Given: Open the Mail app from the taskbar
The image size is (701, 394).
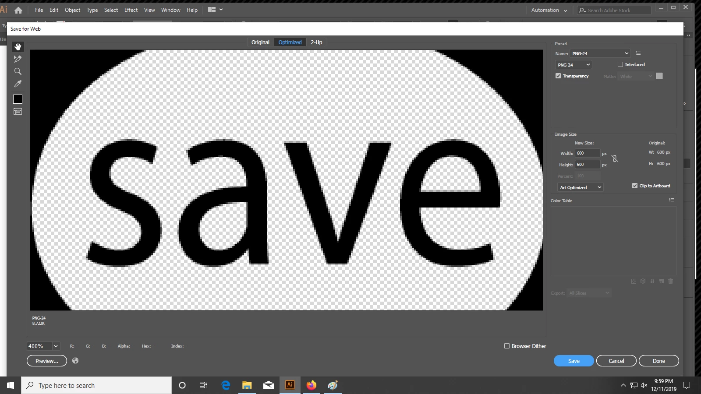Looking at the screenshot, I should coord(269,385).
